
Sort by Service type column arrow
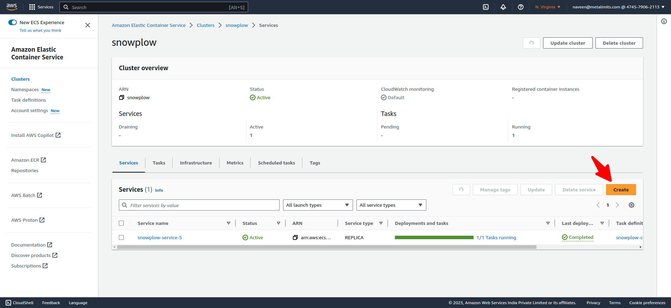pos(381,223)
